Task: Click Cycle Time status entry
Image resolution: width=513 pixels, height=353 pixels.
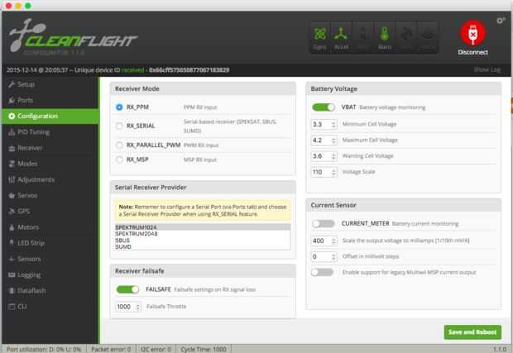Action: pos(204,349)
